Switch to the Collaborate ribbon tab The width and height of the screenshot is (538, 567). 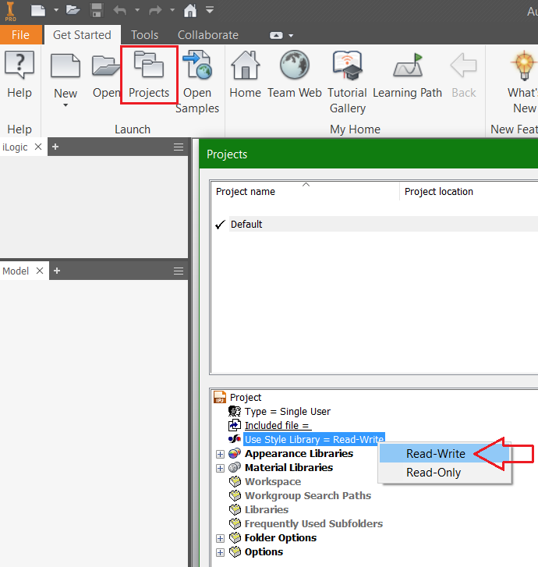point(208,35)
